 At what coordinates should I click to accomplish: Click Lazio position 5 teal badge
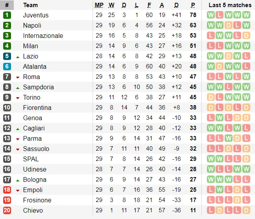[7, 56]
